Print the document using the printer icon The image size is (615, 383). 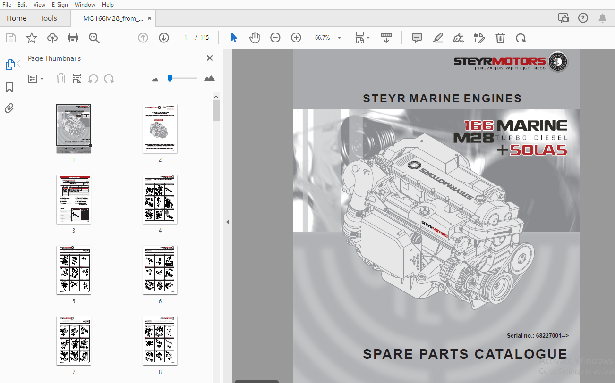[x=73, y=38]
